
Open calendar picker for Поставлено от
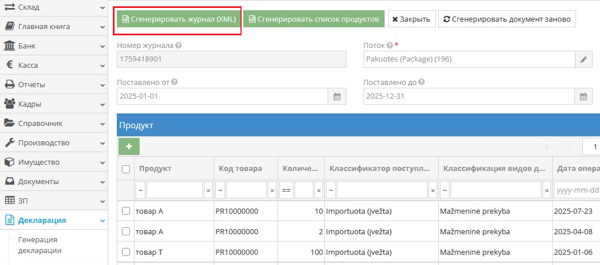(x=337, y=96)
